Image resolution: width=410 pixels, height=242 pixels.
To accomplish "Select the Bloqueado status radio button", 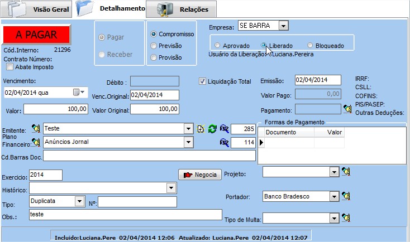I will click(x=311, y=45).
